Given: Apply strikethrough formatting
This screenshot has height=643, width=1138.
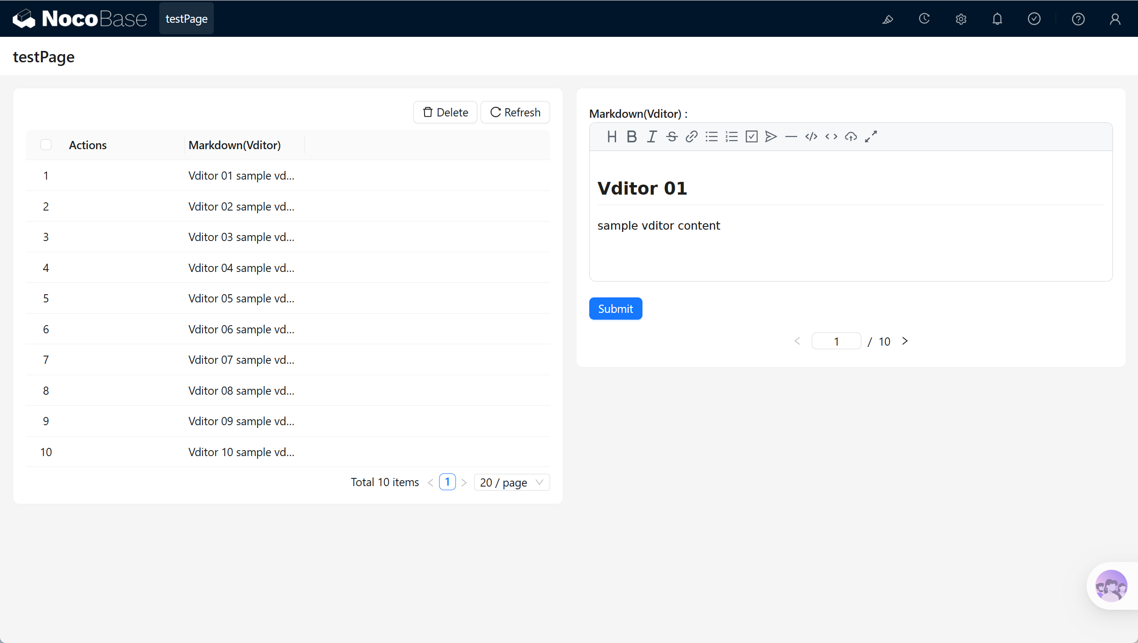Looking at the screenshot, I should tap(672, 136).
